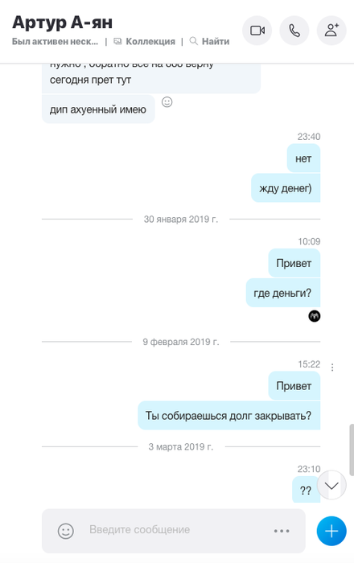Viewport: 354px width, 563px height.
Task: Click the magnifier search icon
Action: (x=194, y=41)
